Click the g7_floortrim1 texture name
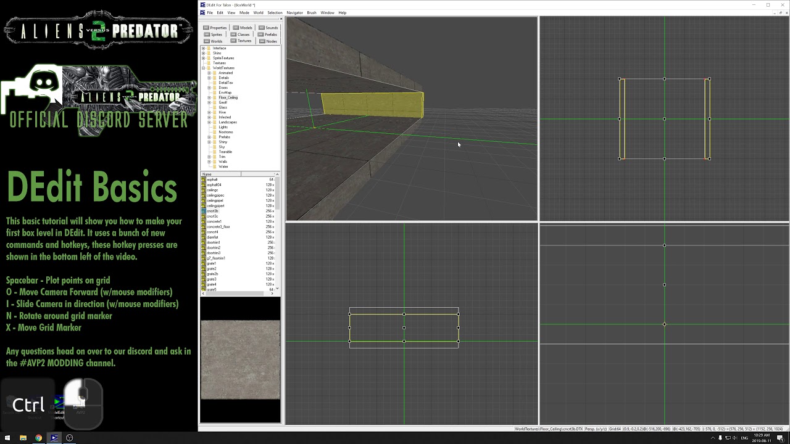This screenshot has height=444, width=790. click(x=216, y=258)
